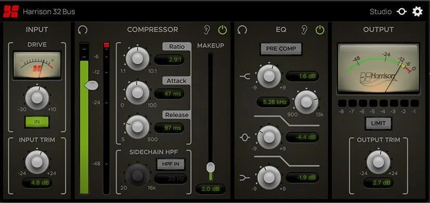Click the mid band frequency knob
The width and height of the screenshot is (430, 203).
pos(306,102)
